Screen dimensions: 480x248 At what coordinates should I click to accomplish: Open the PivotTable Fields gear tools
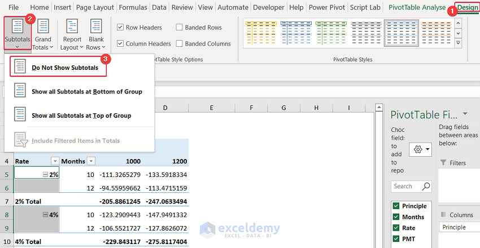pos(421,149)
